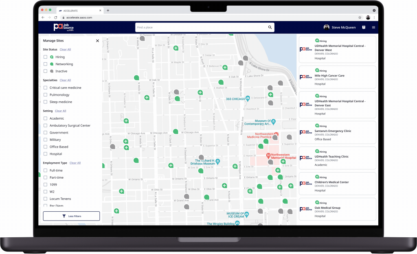Click the MUSEUM OF ICE CREAM marker
This screenshot has width=417, height=254.
tap(246, 214)
